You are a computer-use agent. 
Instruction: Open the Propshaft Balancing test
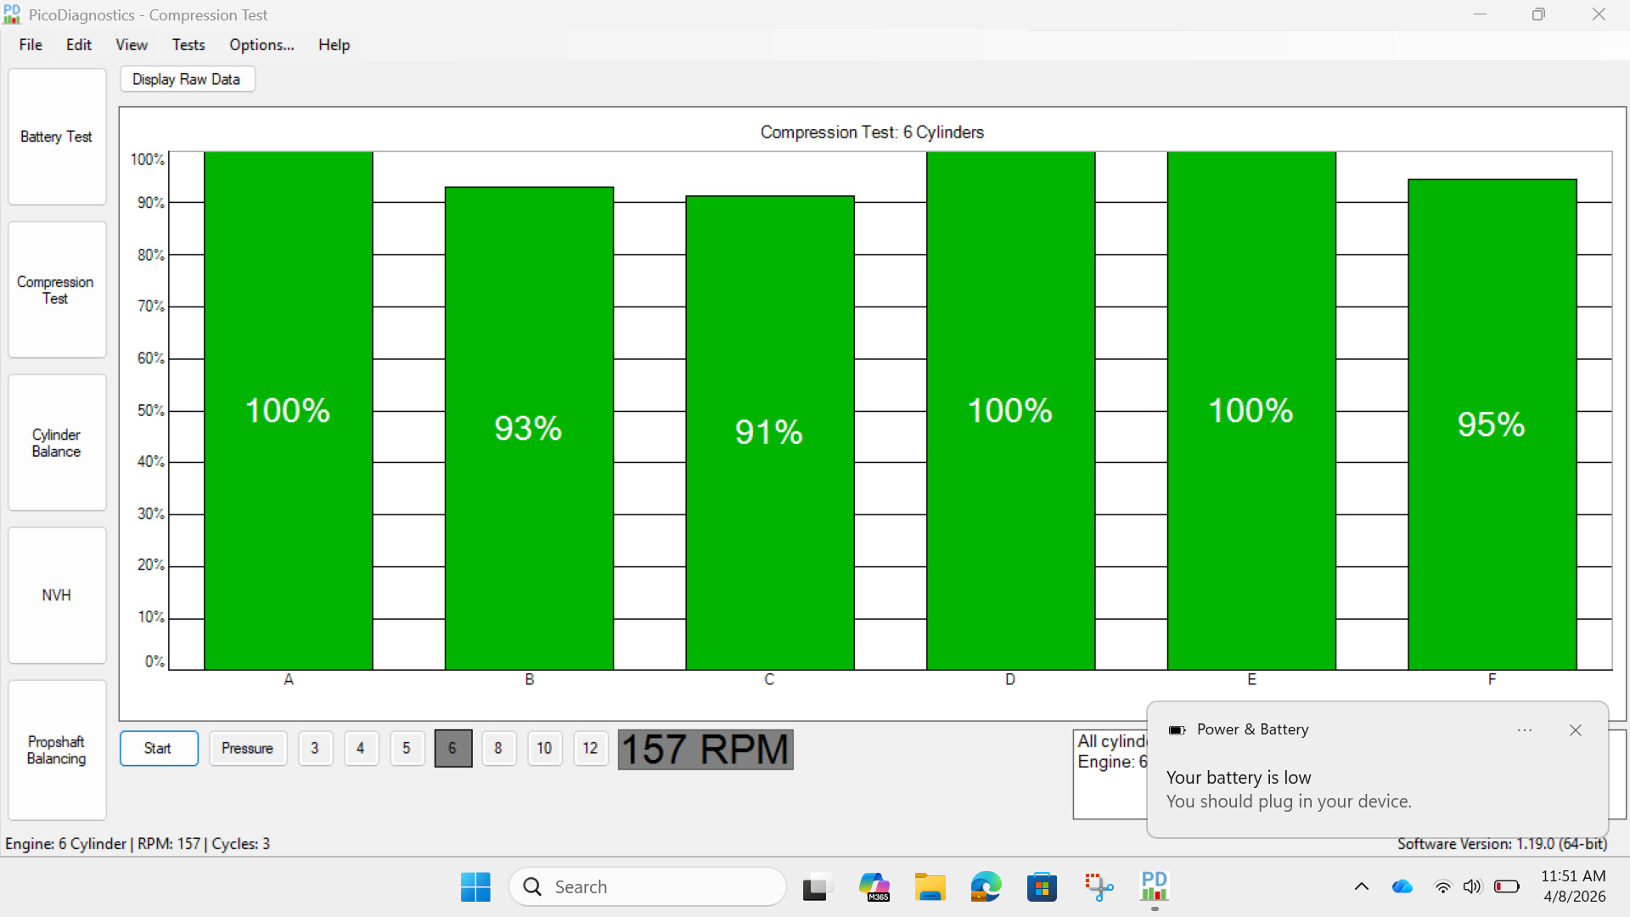57,750
